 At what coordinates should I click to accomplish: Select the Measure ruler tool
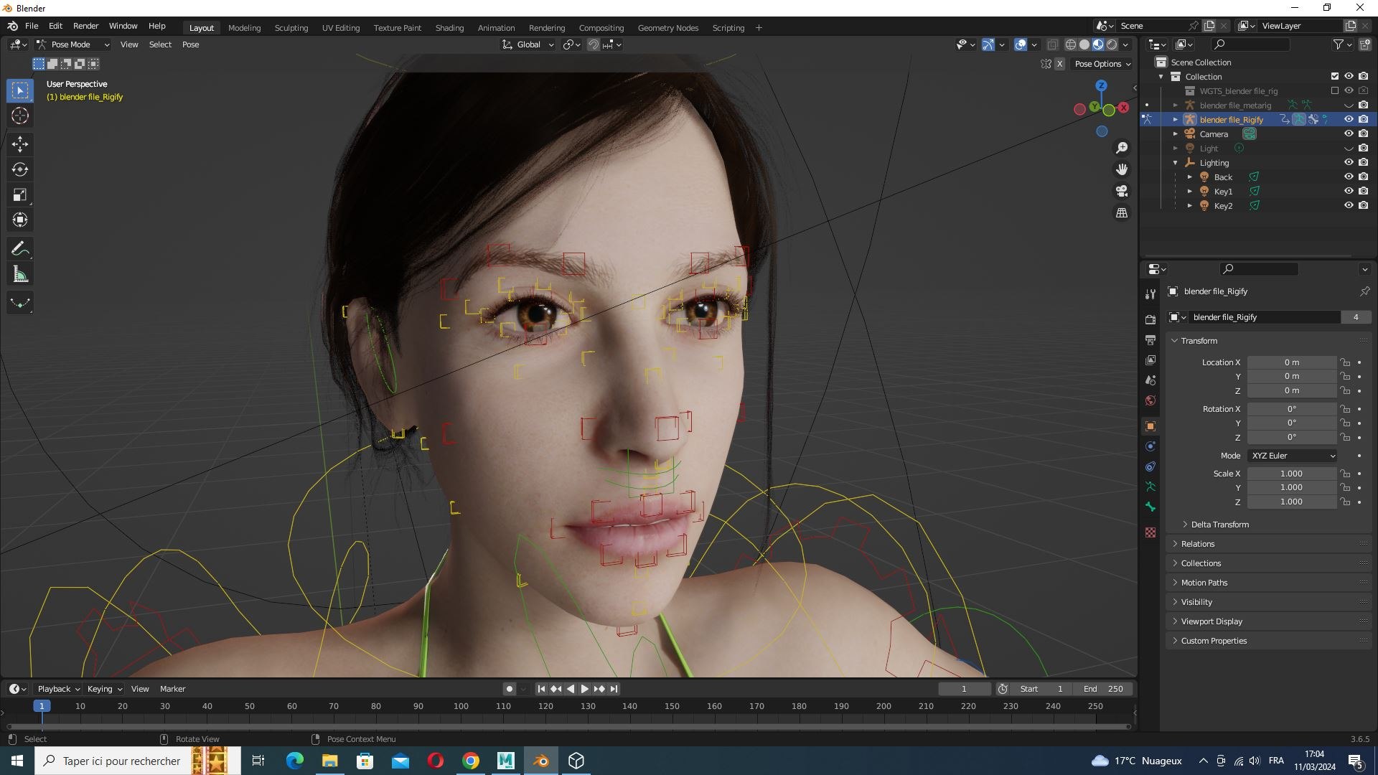20,274
